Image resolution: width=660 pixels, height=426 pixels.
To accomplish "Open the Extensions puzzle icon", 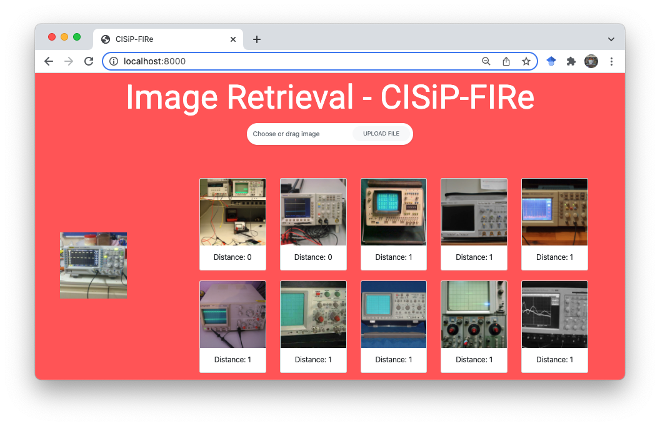I will 571,61.
